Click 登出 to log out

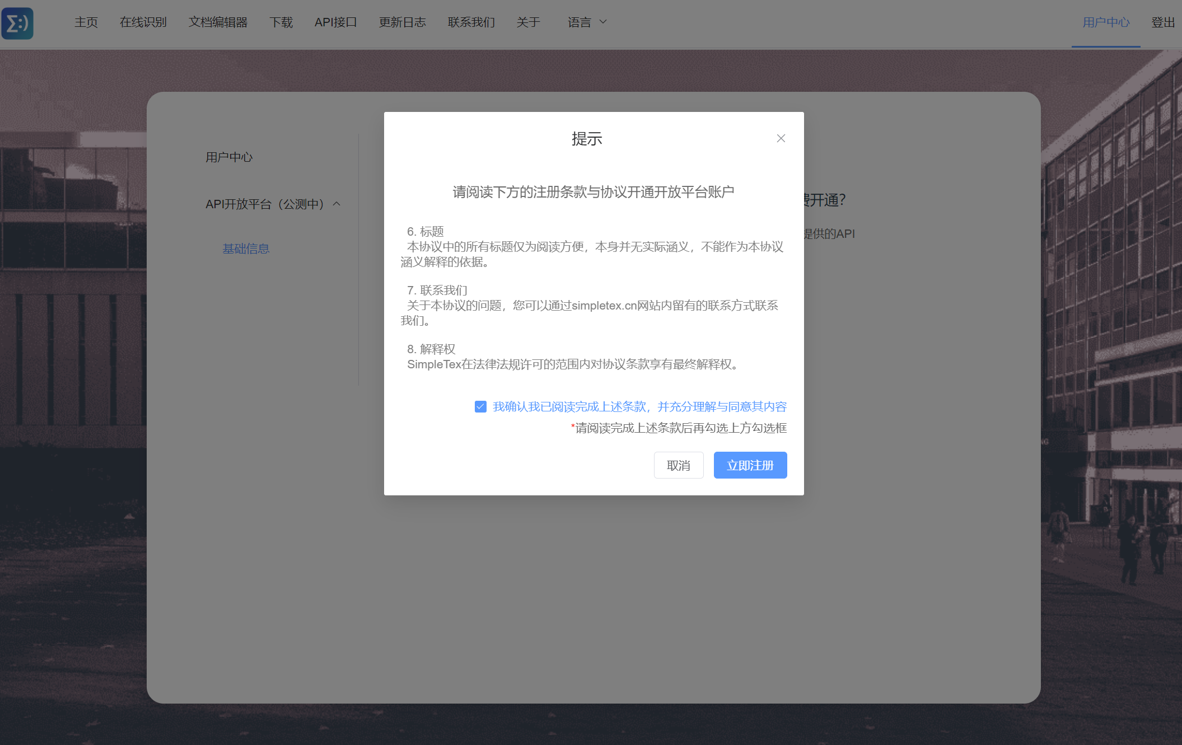[x=1162, y=22]
